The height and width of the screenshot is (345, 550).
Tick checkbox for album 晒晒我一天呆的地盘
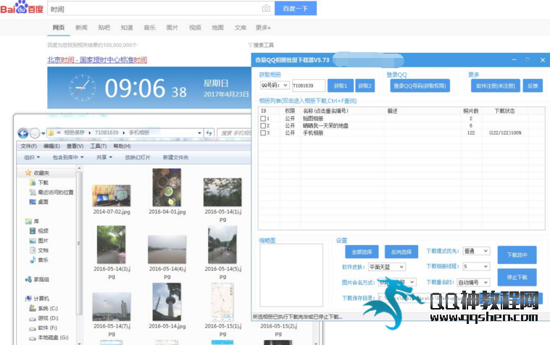coord(263,125)
